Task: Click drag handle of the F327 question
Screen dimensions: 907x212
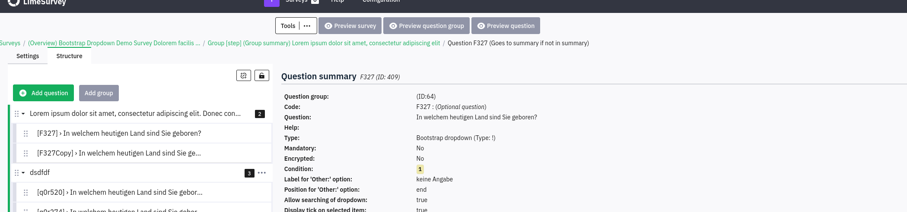Action: [26, 134]
